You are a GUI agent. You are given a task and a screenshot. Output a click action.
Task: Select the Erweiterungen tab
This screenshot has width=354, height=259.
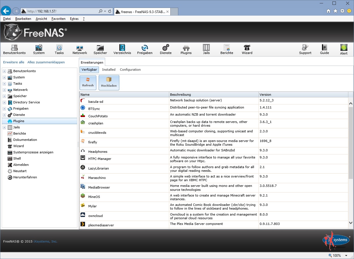click(92, 62)
